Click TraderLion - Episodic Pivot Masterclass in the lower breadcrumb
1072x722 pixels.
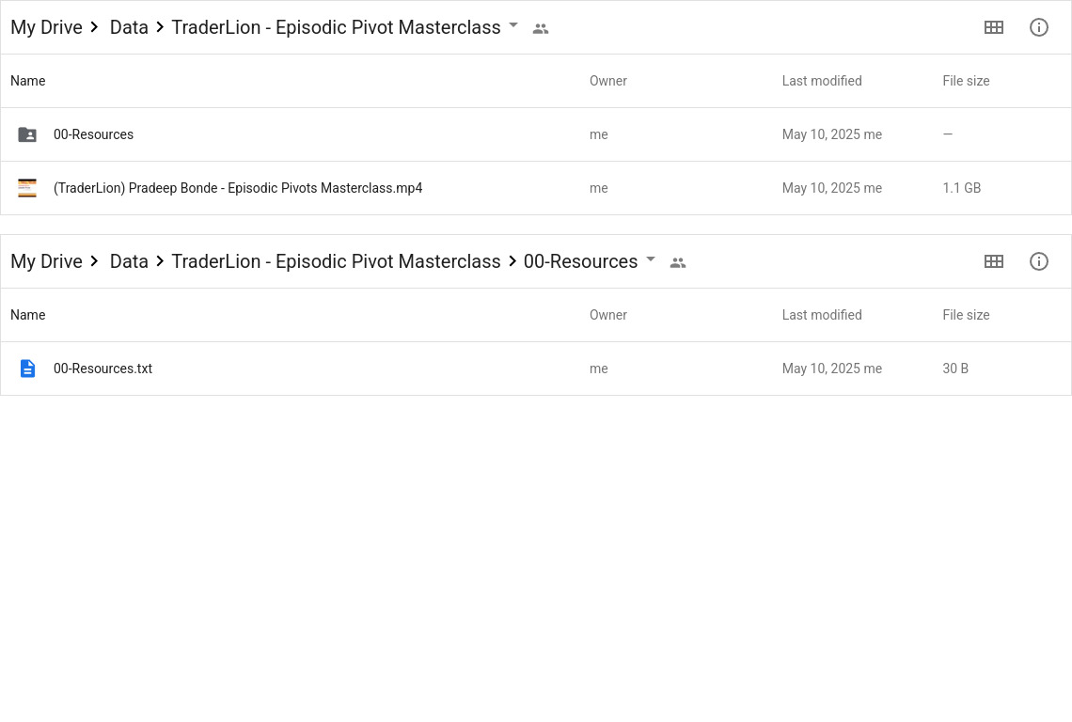tap(336, 261)
